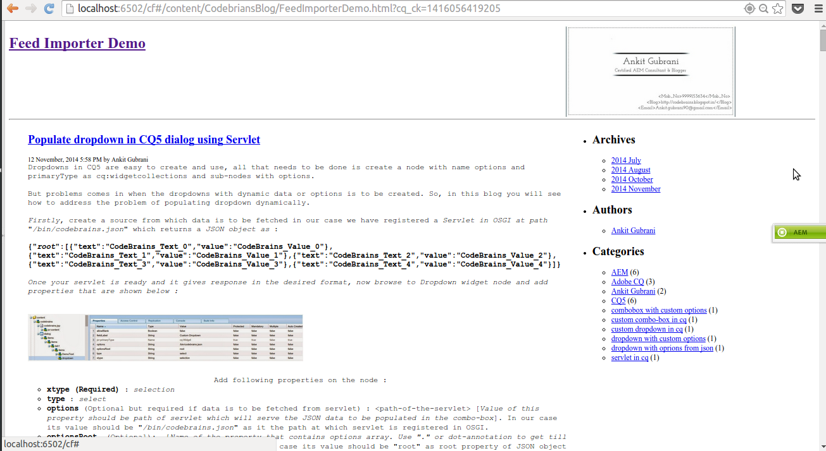Click the Categories heading

click(618, 251)
